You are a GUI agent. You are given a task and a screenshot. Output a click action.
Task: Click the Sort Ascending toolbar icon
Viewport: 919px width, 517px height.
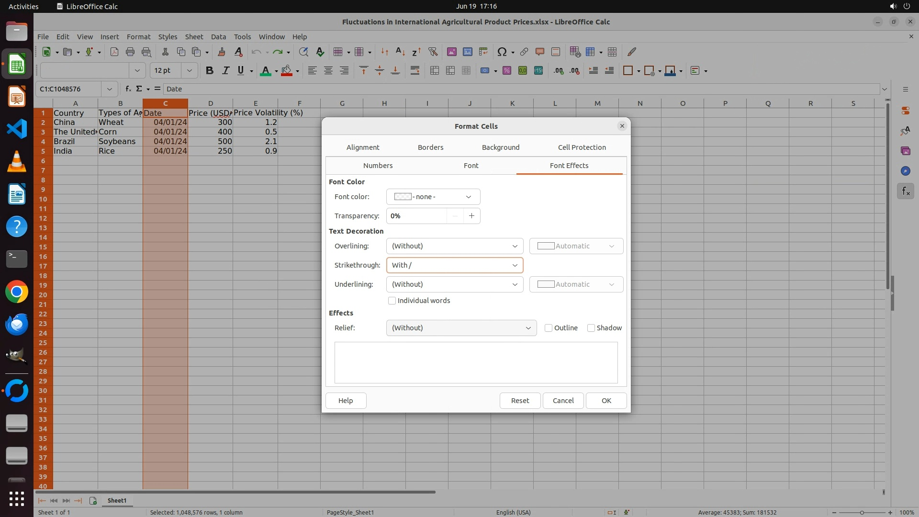pos(401,52)
